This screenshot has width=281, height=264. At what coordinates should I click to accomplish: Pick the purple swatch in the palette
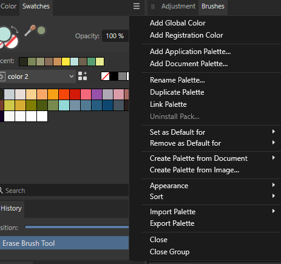tap(96, 94)
